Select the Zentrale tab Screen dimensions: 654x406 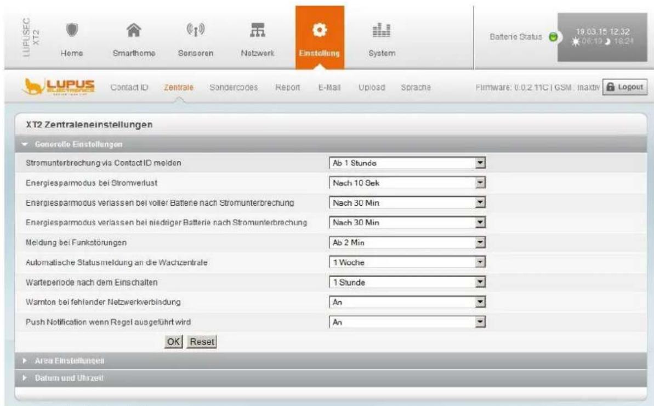(x=179, y=87)
